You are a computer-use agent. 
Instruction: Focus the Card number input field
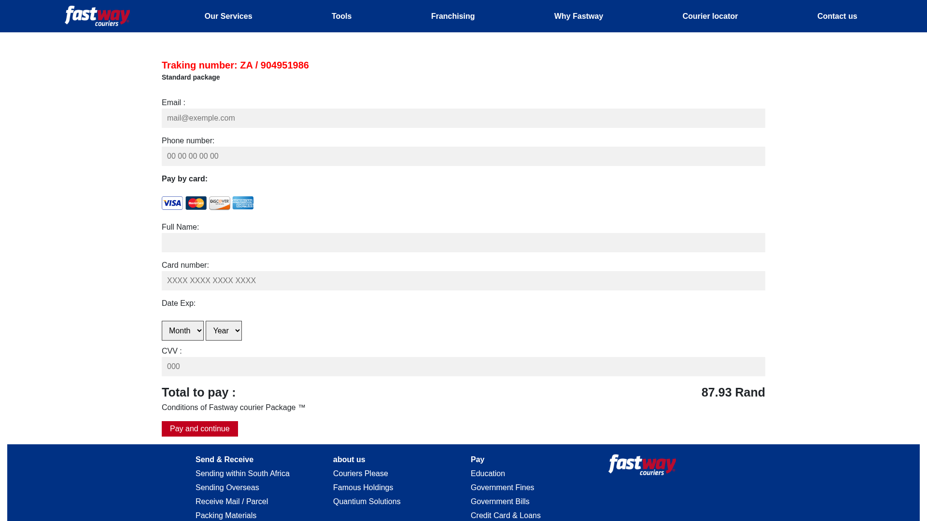tap(463, 281)
